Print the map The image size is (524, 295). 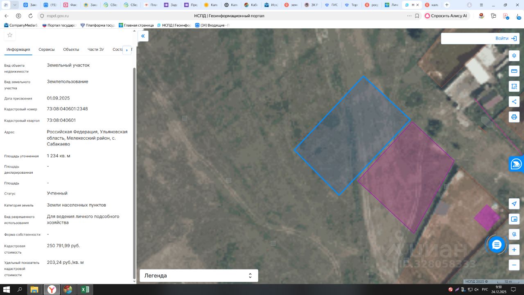tap(514, 117)
